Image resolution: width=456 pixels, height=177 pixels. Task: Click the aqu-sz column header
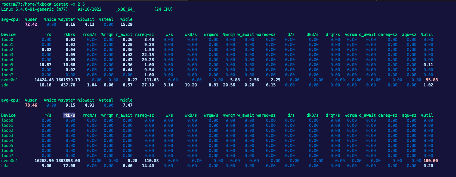[x=409, y=34]
